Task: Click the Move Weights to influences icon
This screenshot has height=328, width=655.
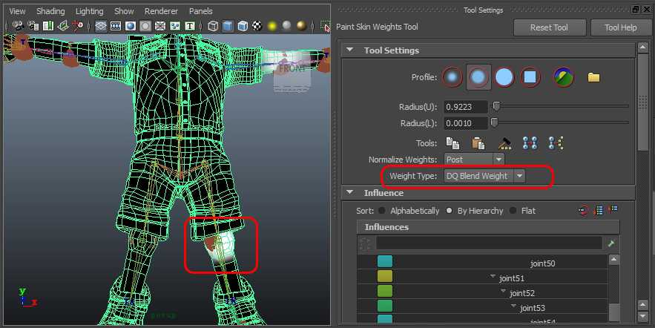Action: tap(530, 143)
